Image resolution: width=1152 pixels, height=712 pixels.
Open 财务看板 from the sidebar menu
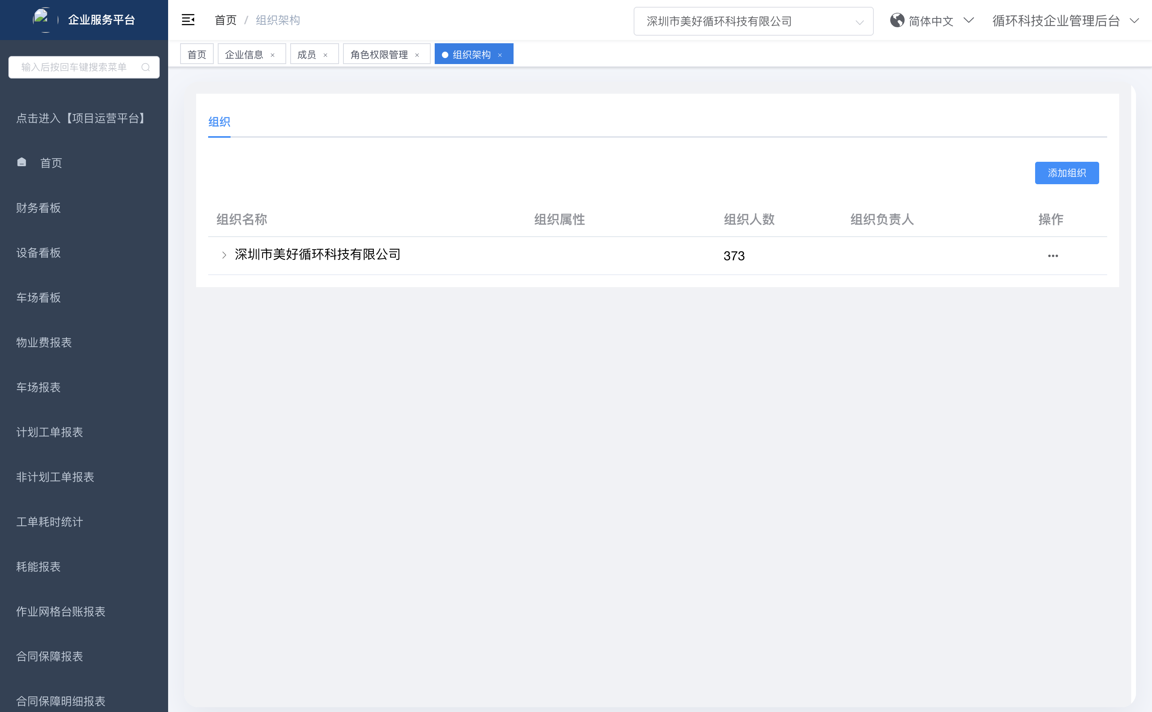coord(38,208)
